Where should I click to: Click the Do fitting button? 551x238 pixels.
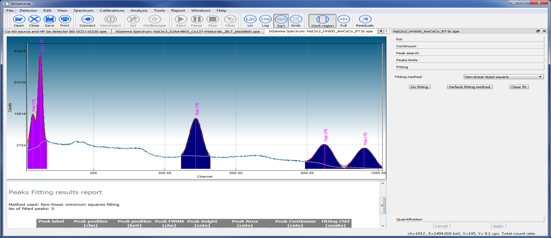[420, 87]
